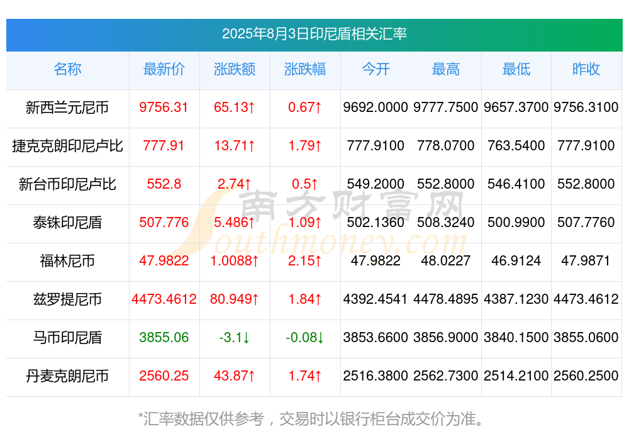Click change amount 65.13↑
This screenshot has height=439, width=629.
click(x=234, y=107)
